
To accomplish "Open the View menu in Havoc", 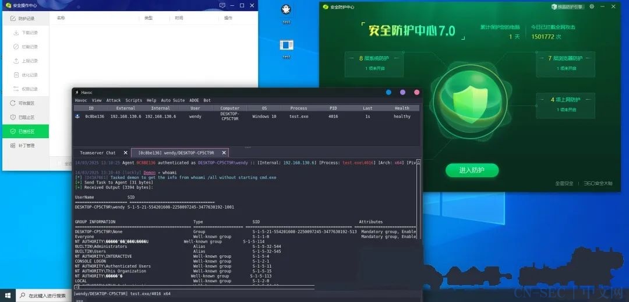I will click(x=97, y=100).
